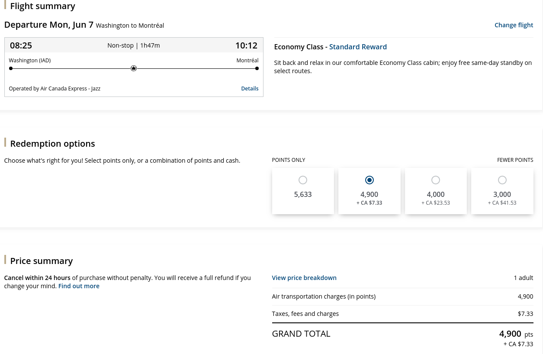Screen dimensions: 543x354
Task: Click View price breakdown
Action: click(304, 278)
